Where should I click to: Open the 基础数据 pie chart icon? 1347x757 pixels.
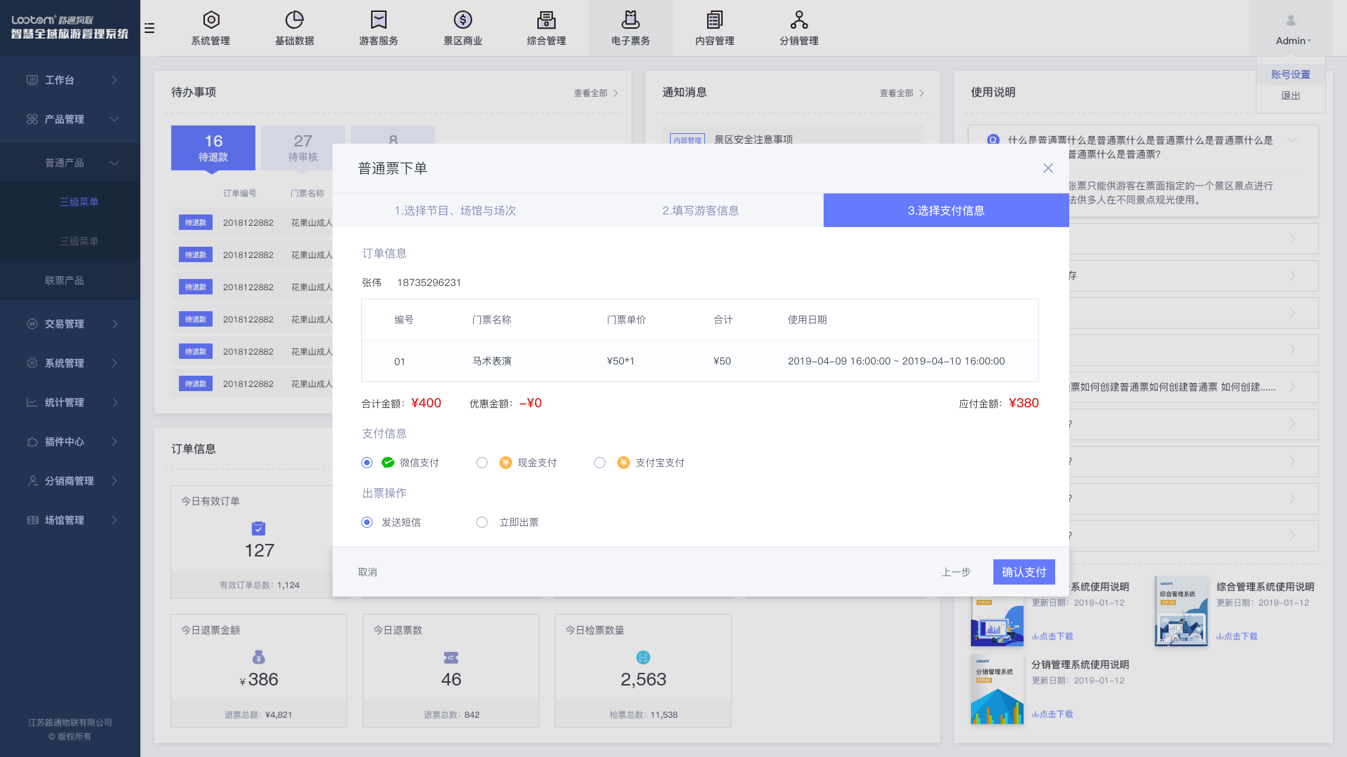[294, 20]
